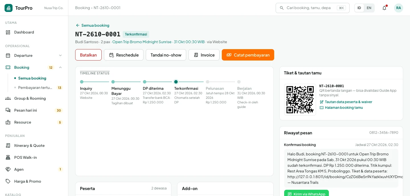This screenshot has width=410, height=196.
Task: Open Tautan data peserta & waiver link
Action: 346,102
